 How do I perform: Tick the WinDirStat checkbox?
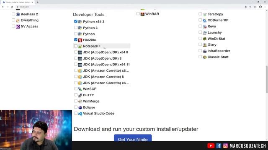coord(200,38)
